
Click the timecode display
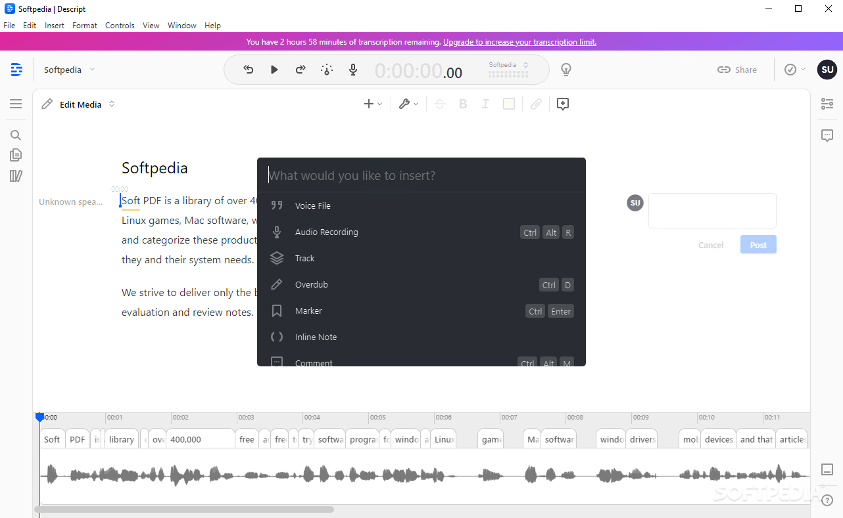coord(419,70)
